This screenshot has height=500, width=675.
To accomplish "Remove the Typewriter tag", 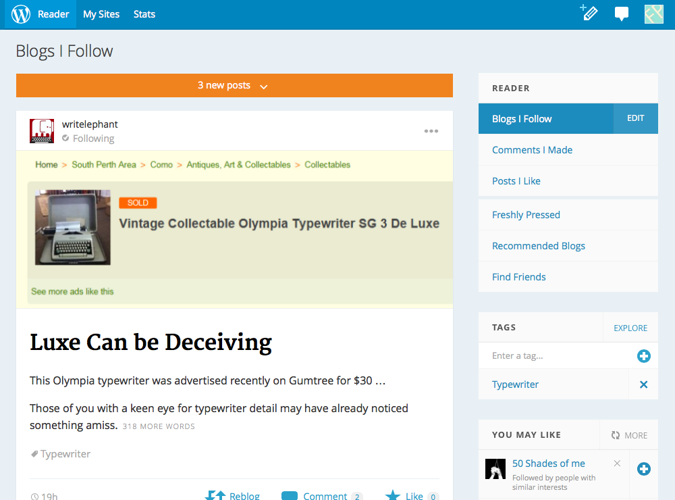I will tap(643, 384).
